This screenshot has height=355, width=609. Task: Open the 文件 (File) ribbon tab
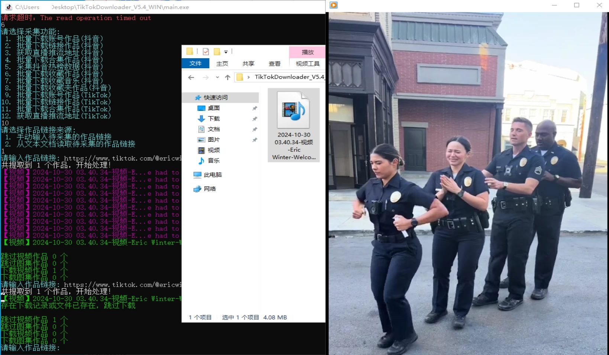195,63
